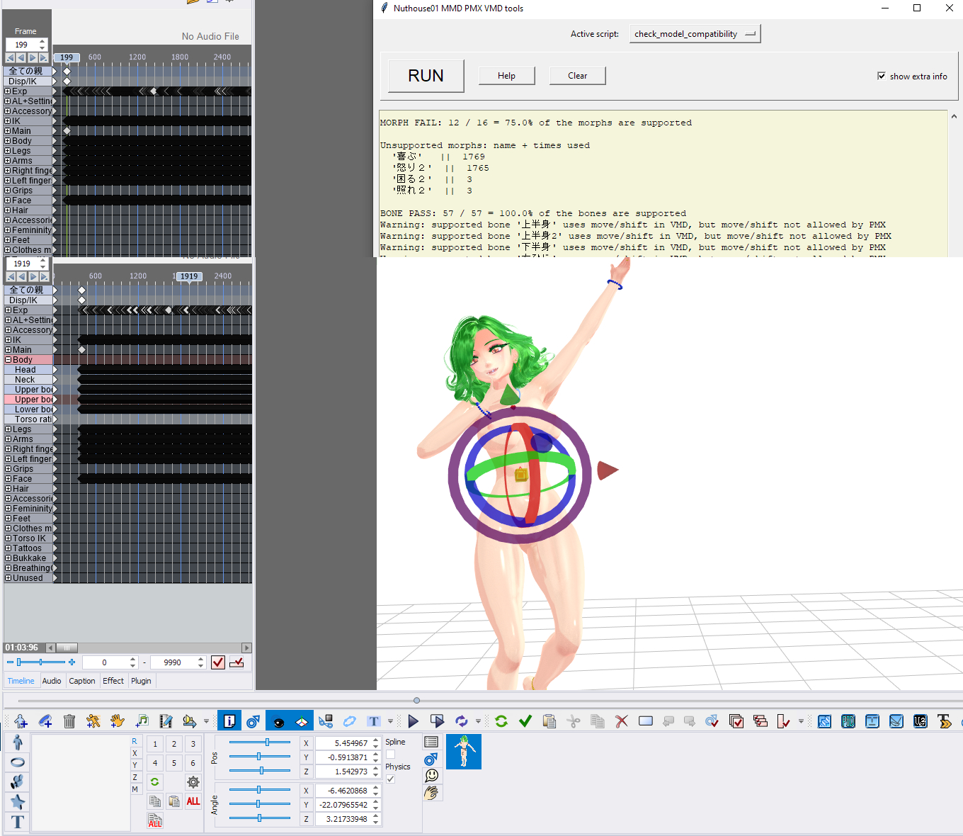Toggle the info display icon
The width and height of the screenshot is (963, 836).
click(x=229, y=721)
